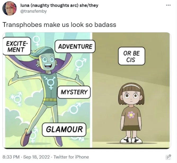Click the purple flower on the girl's shirt

pos(131,115)
